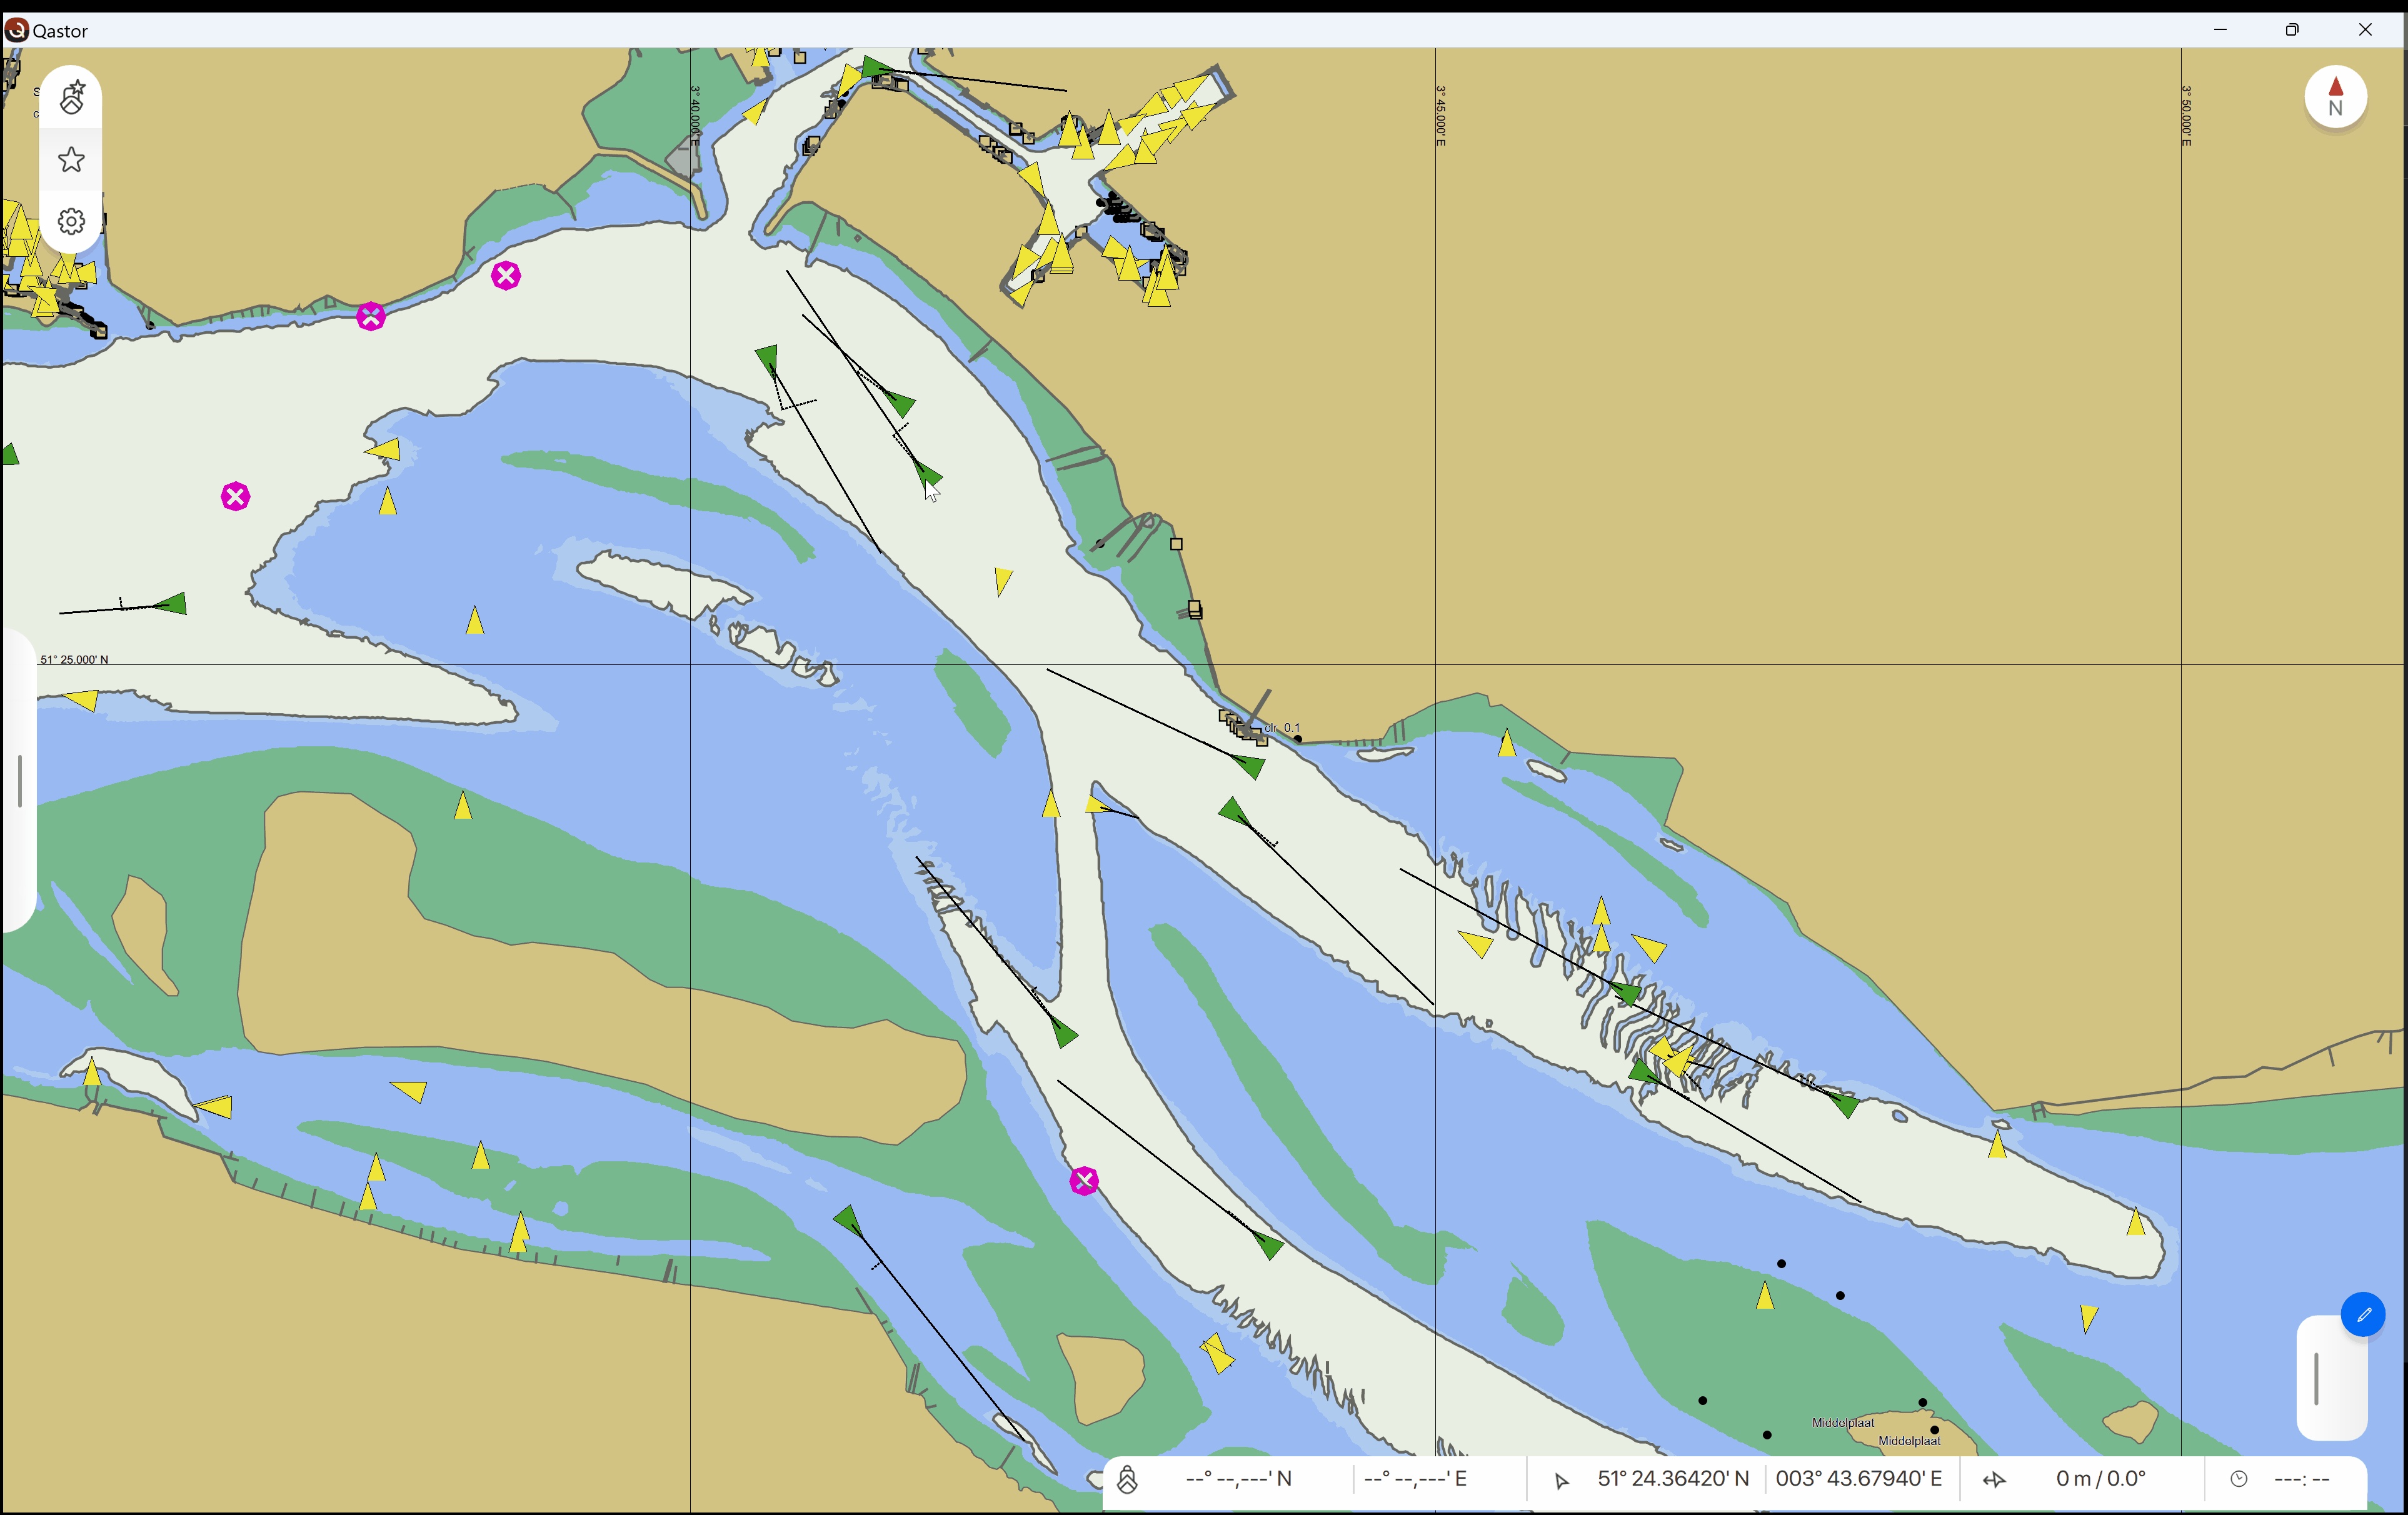Expand the left side panel handle
This screenshot has height=1515, width=2408.
click(x=20, y=781)
